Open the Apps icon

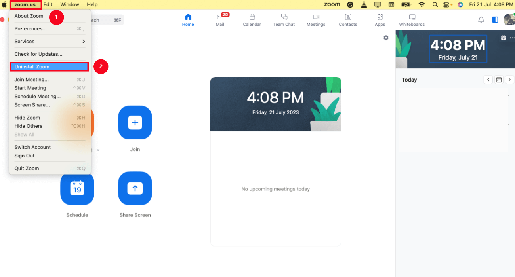[x=380, y=17]
